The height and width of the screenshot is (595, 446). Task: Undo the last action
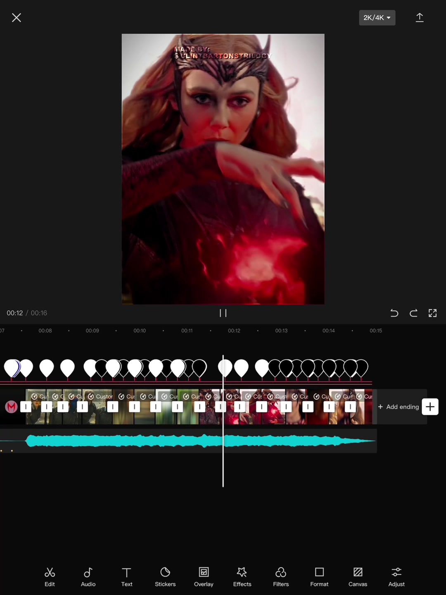pyautogui.click(x=394, y=313)
